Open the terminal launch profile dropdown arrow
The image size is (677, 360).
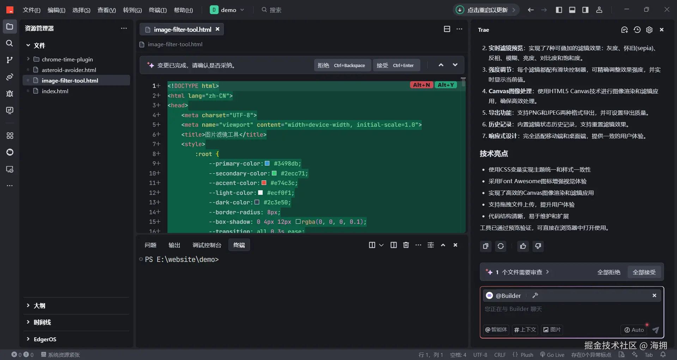(382, 245)
